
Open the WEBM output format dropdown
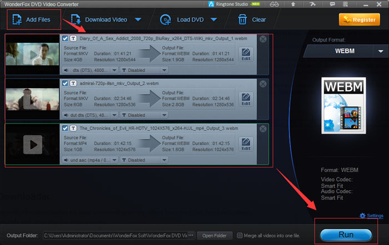[381, 51]
